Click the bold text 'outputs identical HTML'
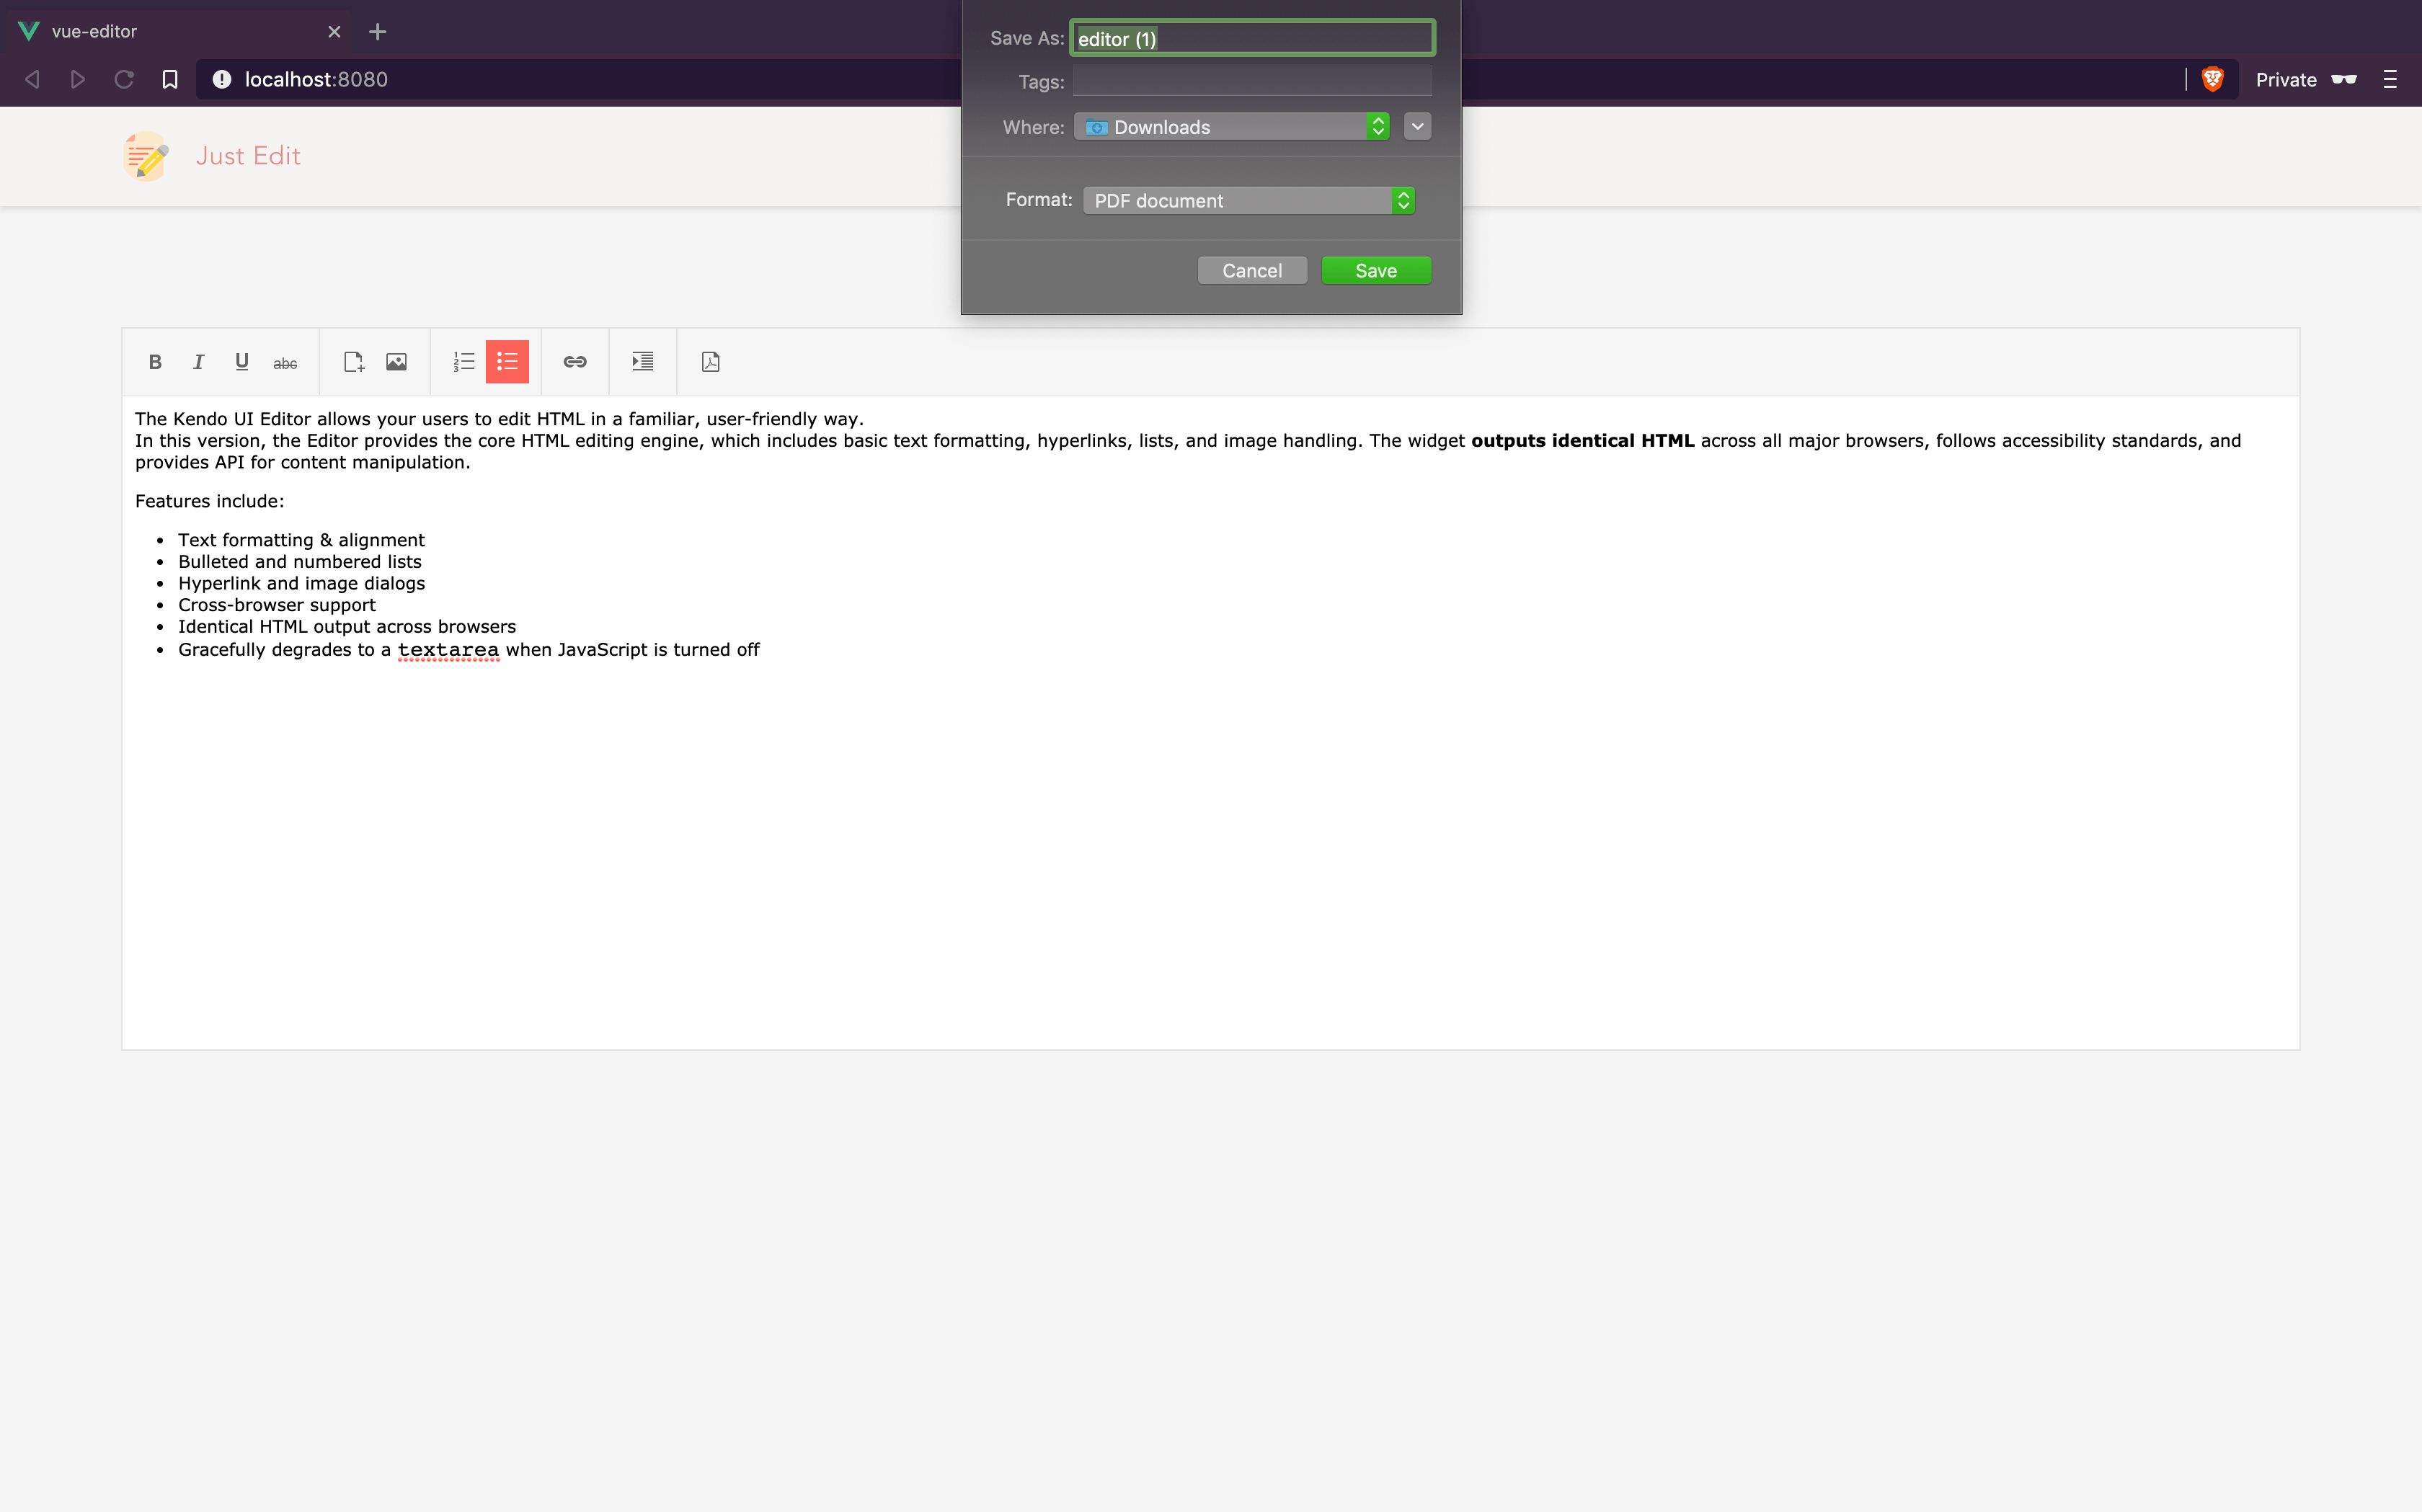The image size is (2422, 1512). [1582, 441]
